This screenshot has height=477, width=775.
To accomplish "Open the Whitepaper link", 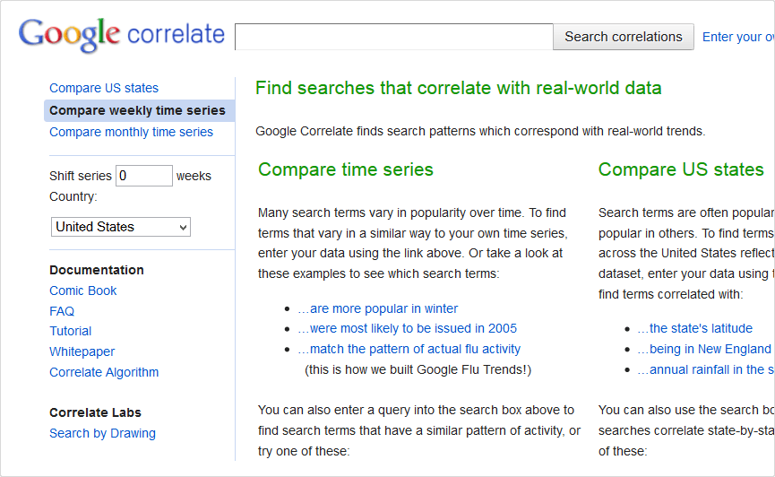I will (x=82, y=351).
